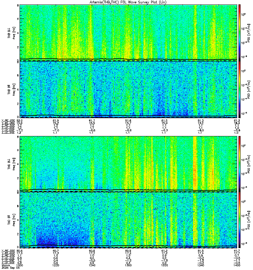Click the 1220 time tick label
The height and width of the screenshot is (270, 253).
56,265
